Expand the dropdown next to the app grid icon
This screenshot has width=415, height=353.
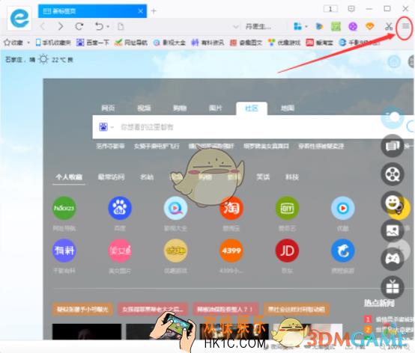pos(306,27)
